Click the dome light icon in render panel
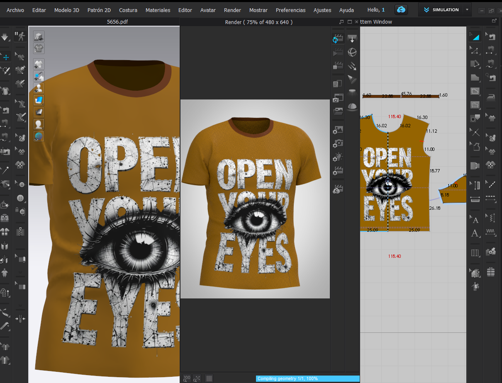The height and width of the screenshot is (383, 502). (x=352, y=106)
